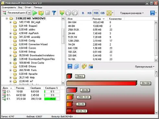Copy chart with copy icon
This screenshot has height=119, width=159.
pyautogui.click(x=76, y=66)
